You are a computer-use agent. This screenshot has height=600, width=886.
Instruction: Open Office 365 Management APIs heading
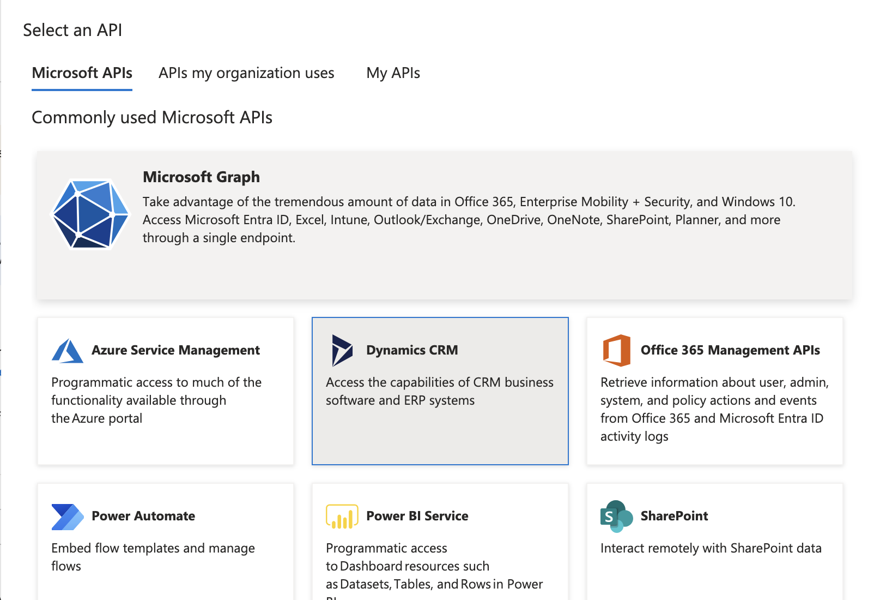tap(730, 350)
